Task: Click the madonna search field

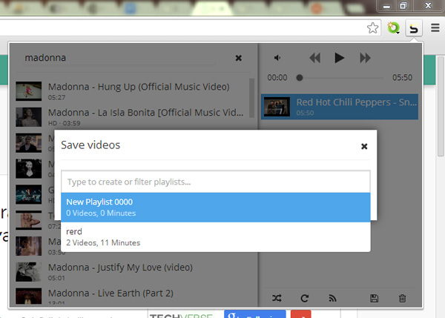Action: pos(119,58)
